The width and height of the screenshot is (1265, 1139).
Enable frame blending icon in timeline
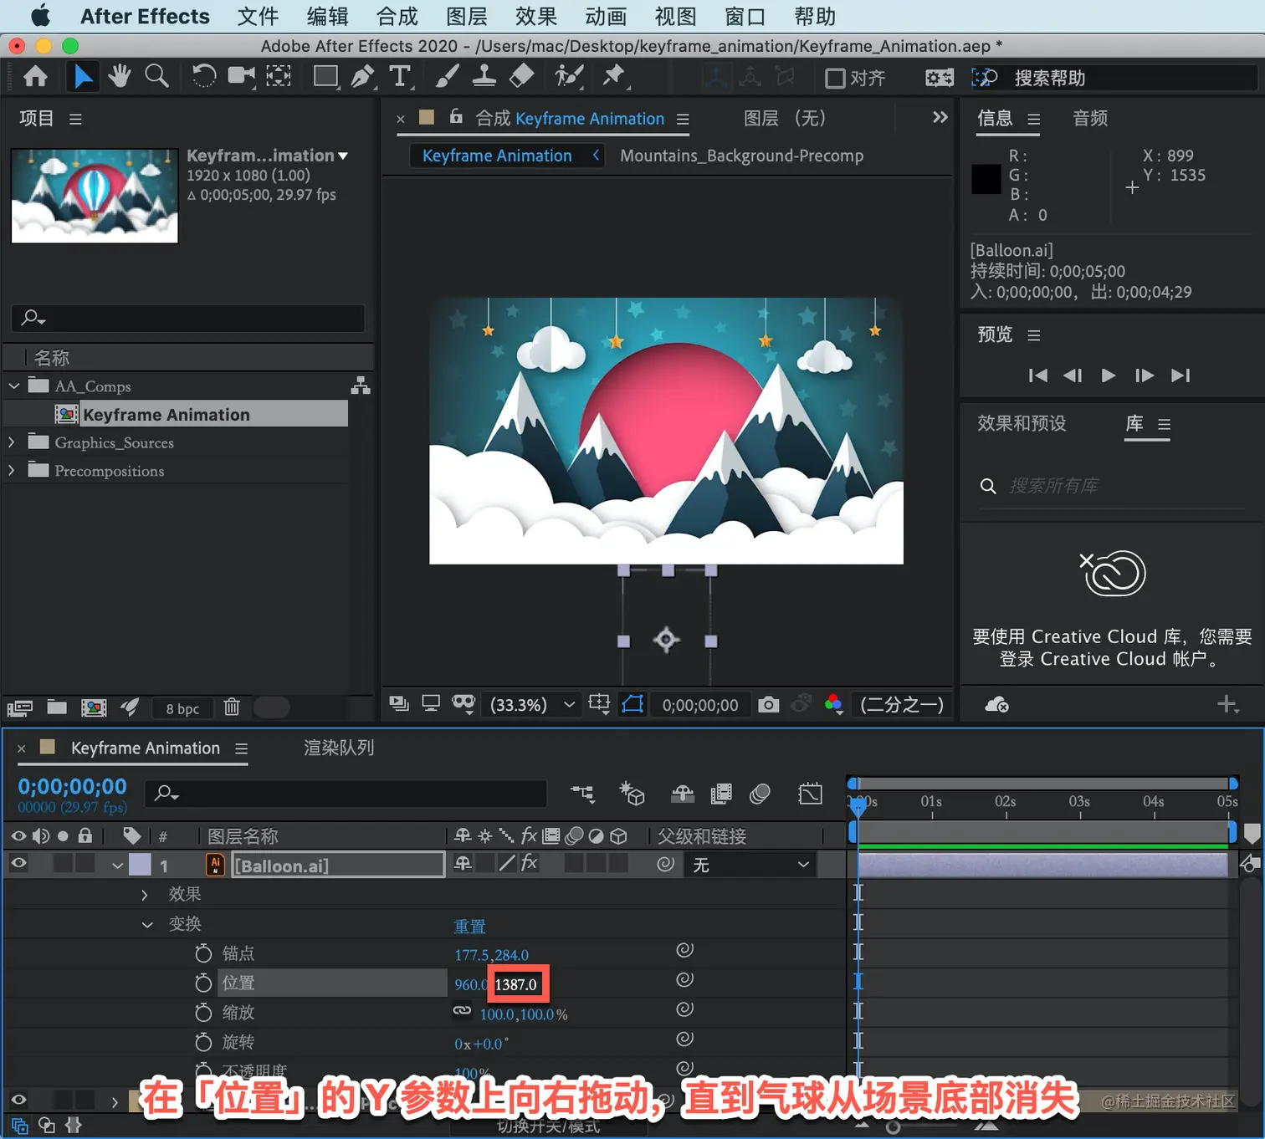720,794
